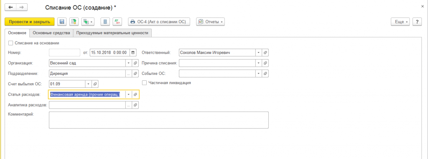Click the empty Аналитика расходов field

point(87,105)
